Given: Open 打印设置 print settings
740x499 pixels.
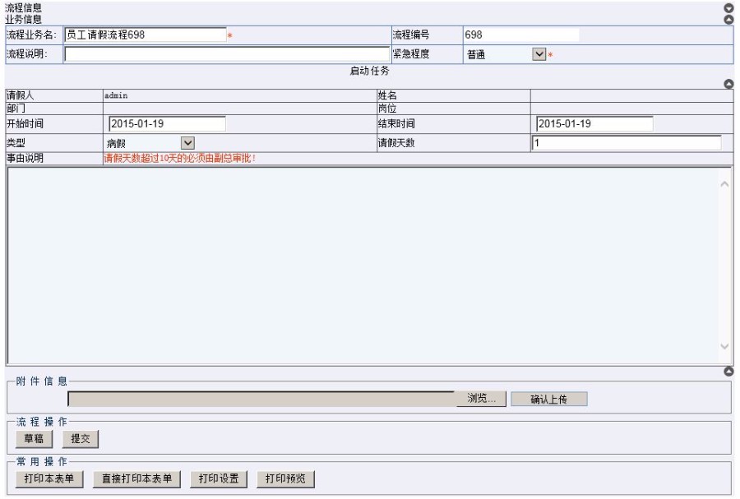Looking at the screenshot, I should 219,478.
